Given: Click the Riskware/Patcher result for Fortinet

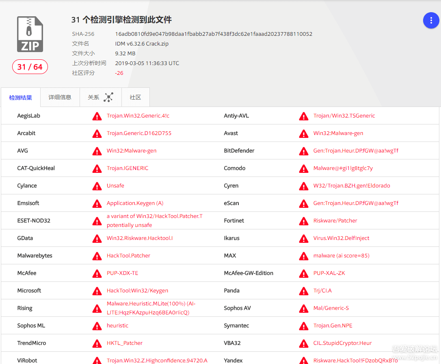Looking at the screenshot, I should [335, 220].
